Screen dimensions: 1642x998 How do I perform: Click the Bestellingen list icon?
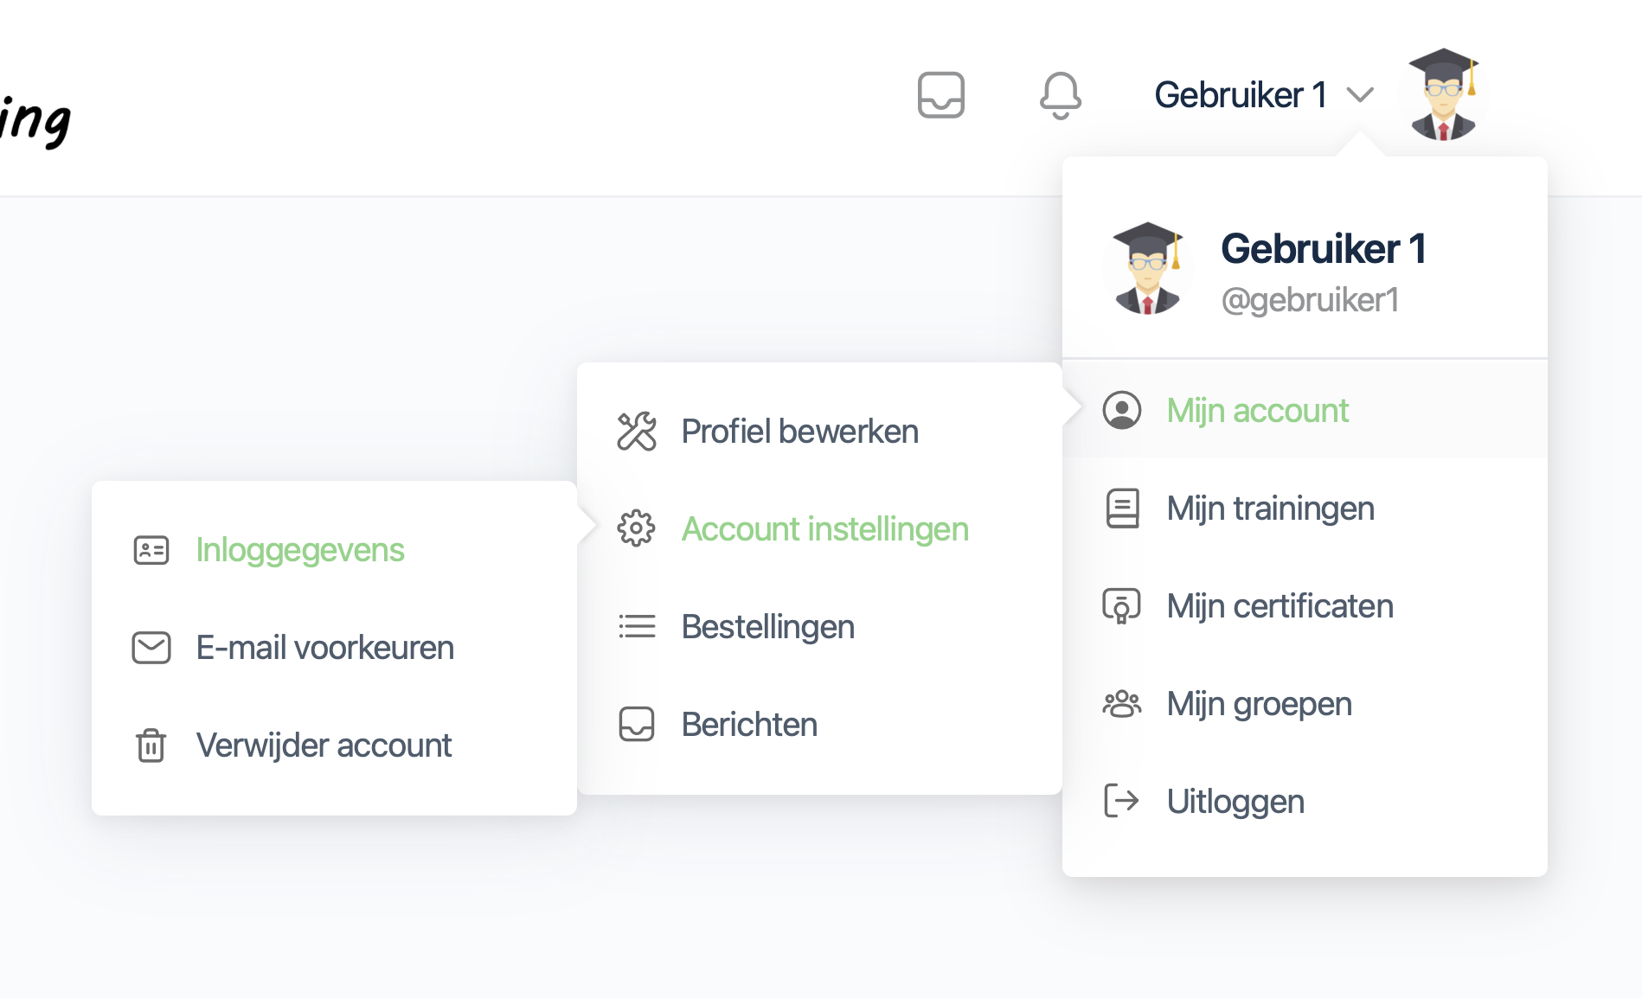637,626
